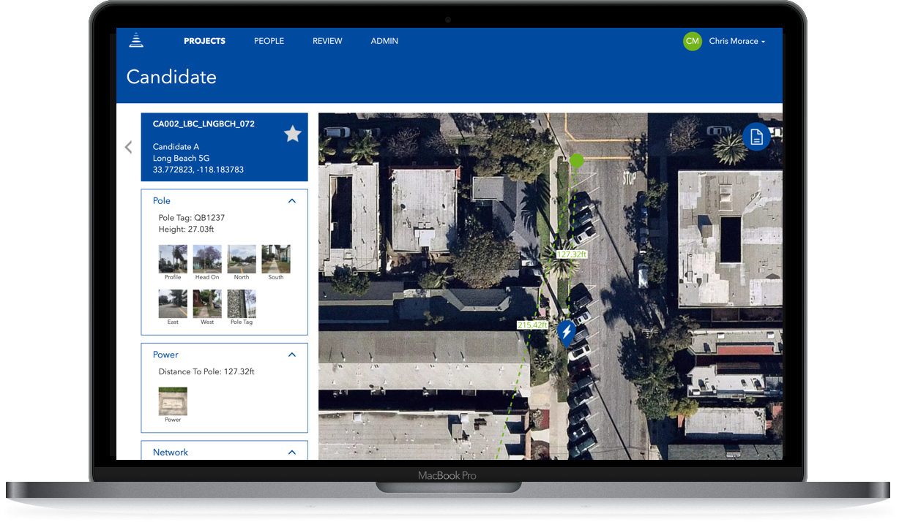Select the blue lightning power marker
This screenshot has height=522, width=899.
click(x=566, y=333)
